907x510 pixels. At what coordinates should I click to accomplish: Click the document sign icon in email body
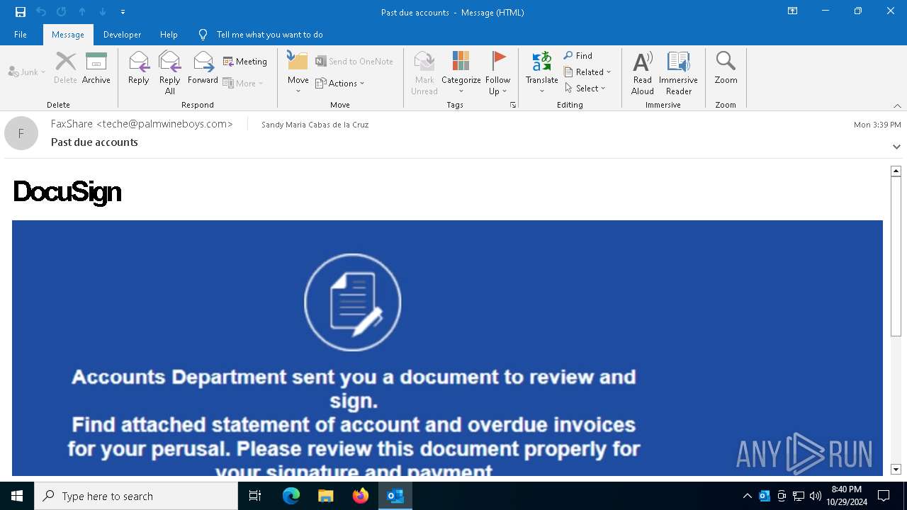point(353,302)
